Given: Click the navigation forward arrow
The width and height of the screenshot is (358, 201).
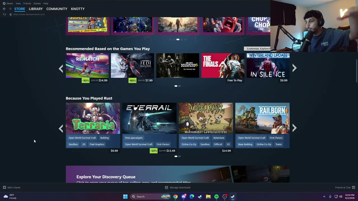Looking at the screenshot, I should pyautogui.click(x=10, y=9).
